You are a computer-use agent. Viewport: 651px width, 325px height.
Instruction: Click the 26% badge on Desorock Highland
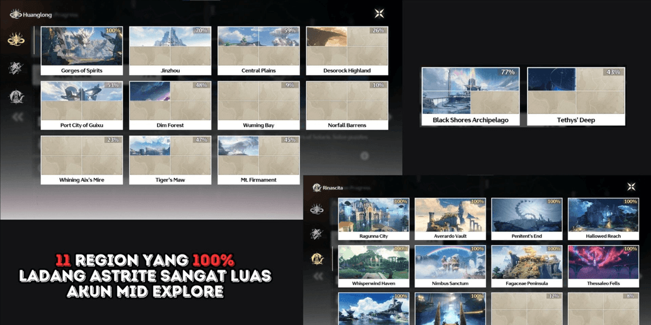[378, 31]
